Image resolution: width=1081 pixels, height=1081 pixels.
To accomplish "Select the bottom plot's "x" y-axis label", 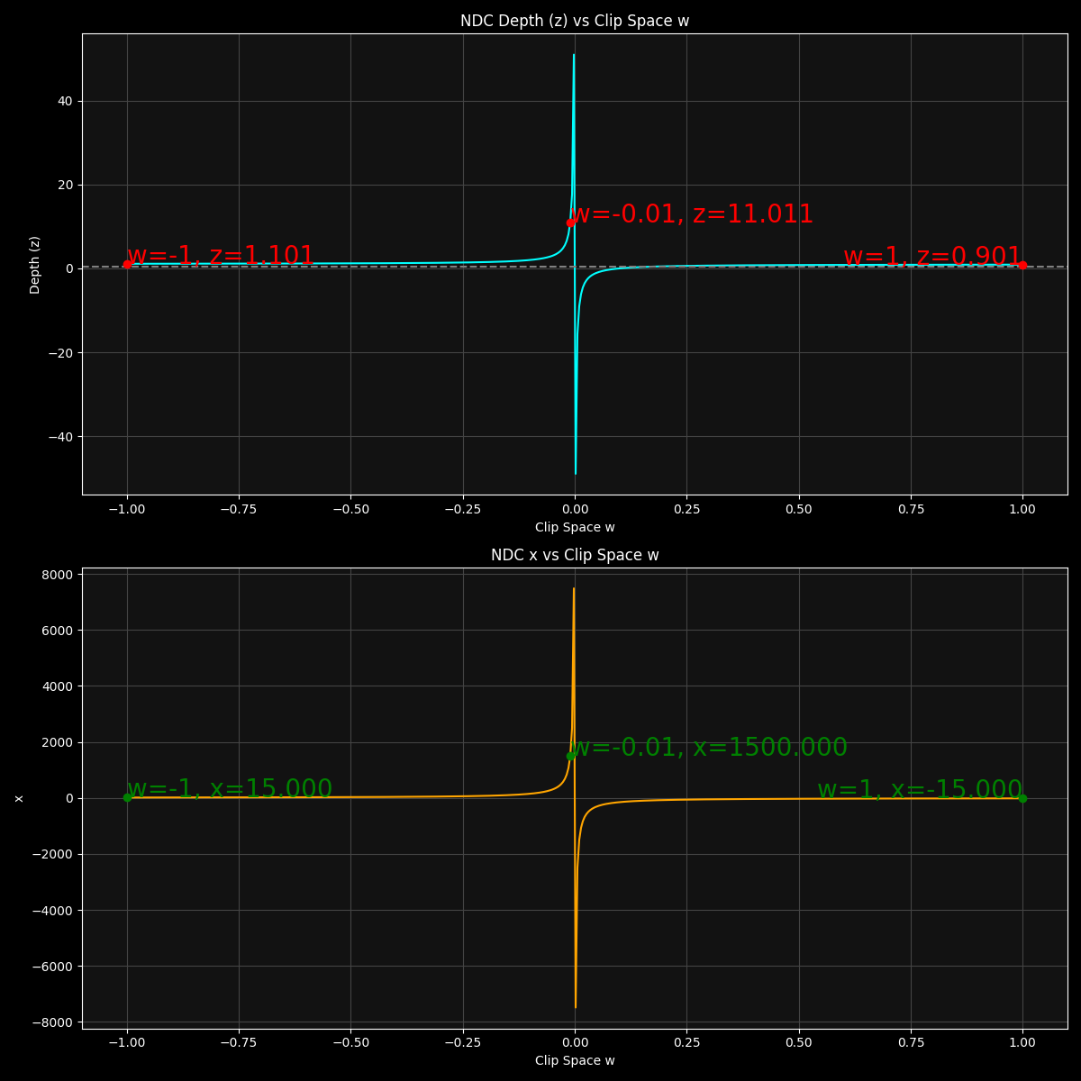I will (19, 798).
